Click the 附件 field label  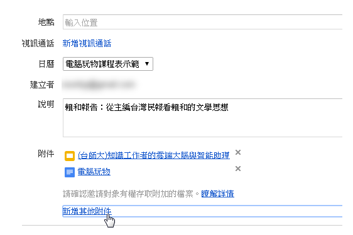(x=46, y=154)
